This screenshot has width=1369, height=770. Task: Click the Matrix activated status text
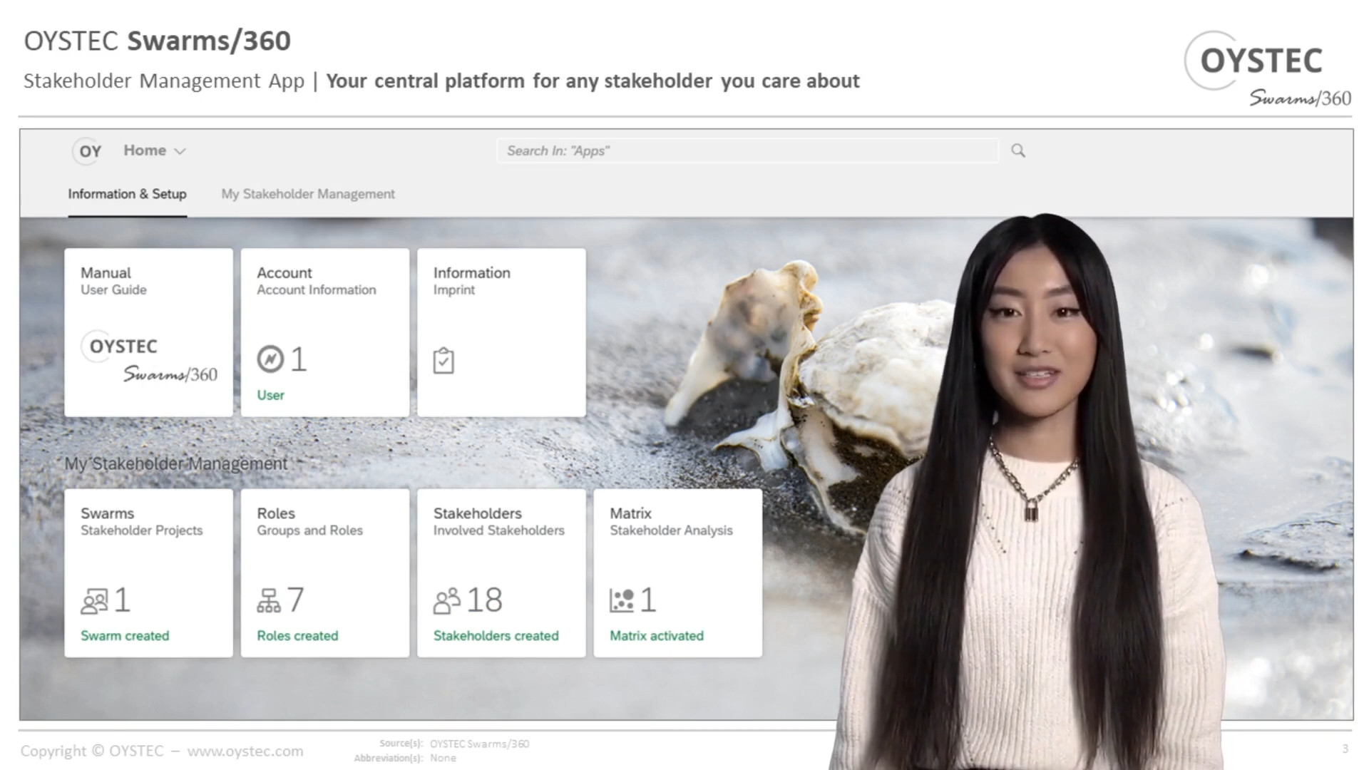pyautogui.click(x=657, y=635)
